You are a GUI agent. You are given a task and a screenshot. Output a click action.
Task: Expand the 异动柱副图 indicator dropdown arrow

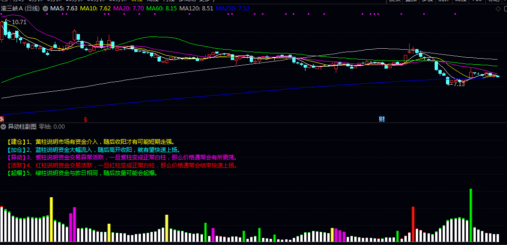(x=4, y=127)
